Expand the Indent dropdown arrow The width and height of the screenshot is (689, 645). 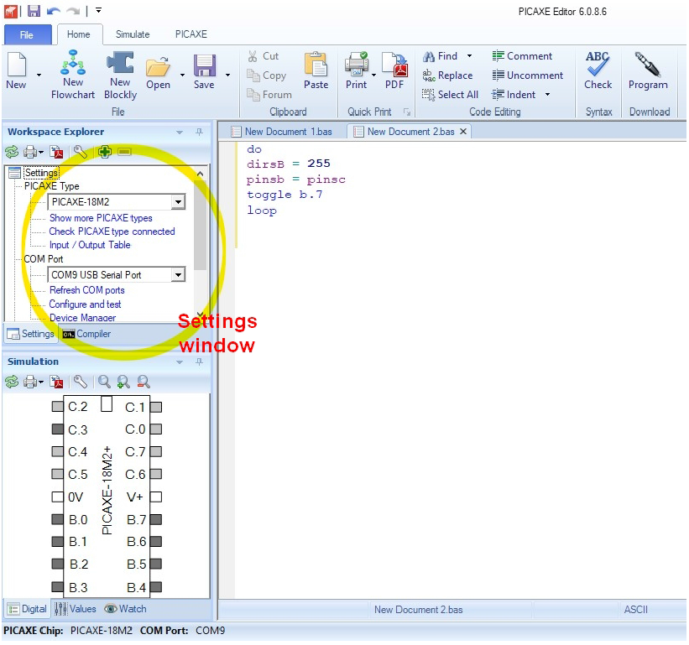(x=547, y=94)
